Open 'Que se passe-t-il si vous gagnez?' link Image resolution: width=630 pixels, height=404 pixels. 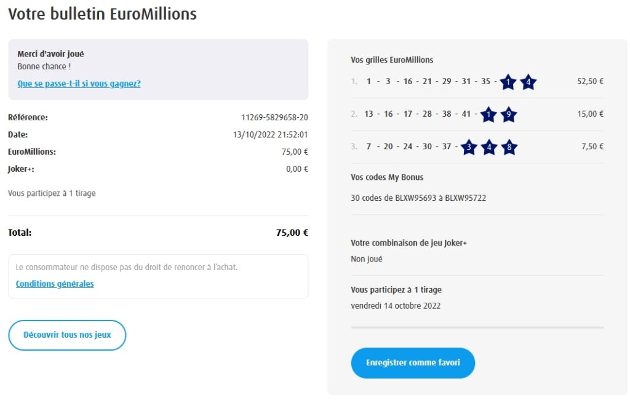click(79, 84)
